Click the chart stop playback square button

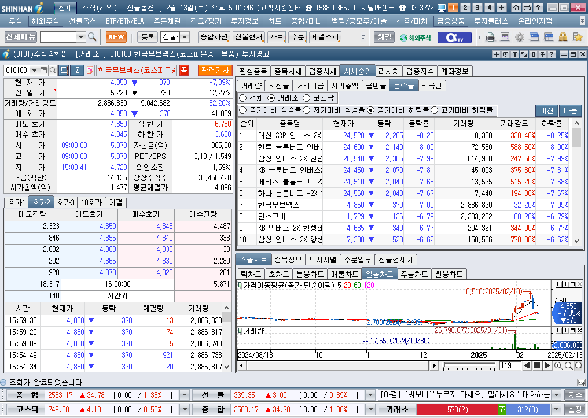click(x=536, y=366)
